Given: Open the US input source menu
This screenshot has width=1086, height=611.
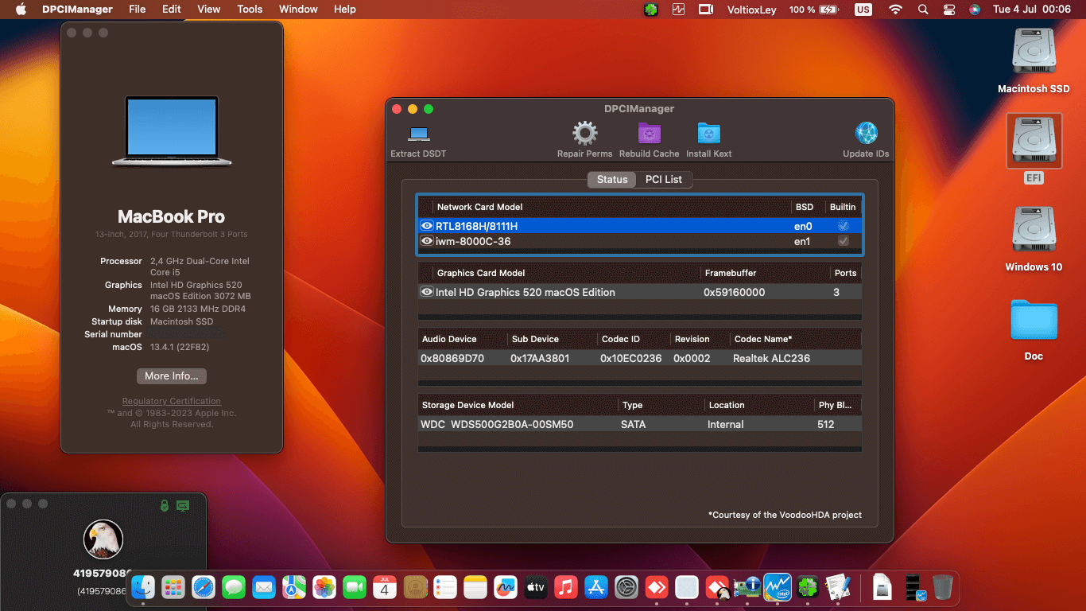Looking at the screenshot, I should point(863,10).
